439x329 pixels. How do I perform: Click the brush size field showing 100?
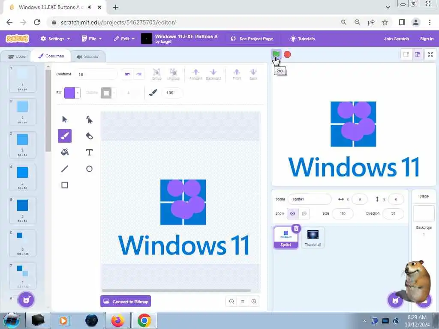(172, 93)
